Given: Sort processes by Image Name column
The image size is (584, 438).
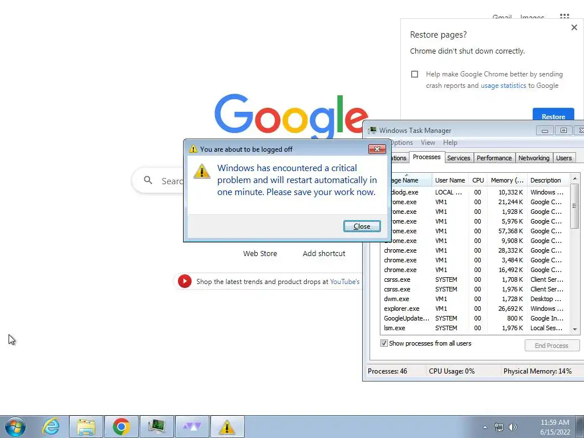Looking at the screenshot, I should click(x=411, y=180).
